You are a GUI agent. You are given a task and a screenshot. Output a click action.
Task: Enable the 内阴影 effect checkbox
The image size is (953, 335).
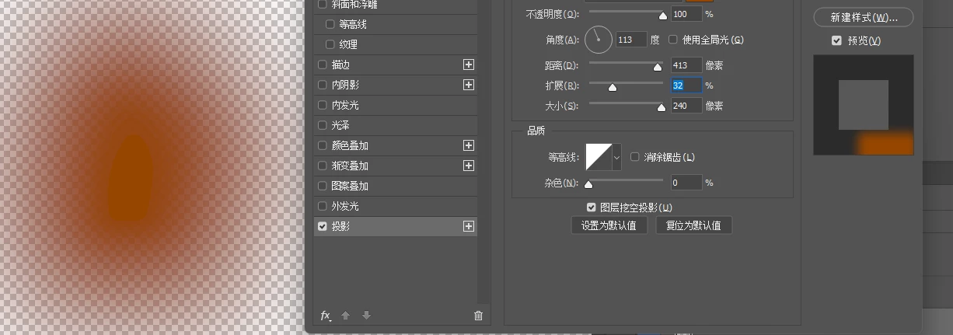pos(323,85)
